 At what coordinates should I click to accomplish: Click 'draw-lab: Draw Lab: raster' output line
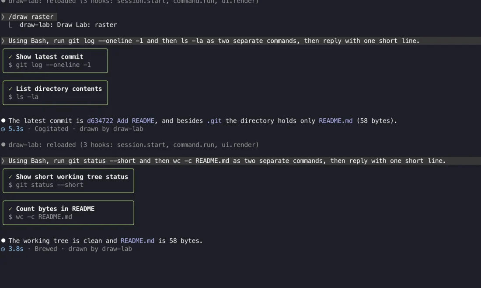click(68, 25)
